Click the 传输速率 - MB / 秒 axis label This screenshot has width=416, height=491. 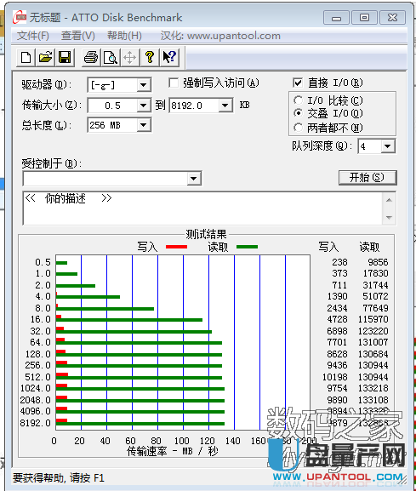(173, 451)
